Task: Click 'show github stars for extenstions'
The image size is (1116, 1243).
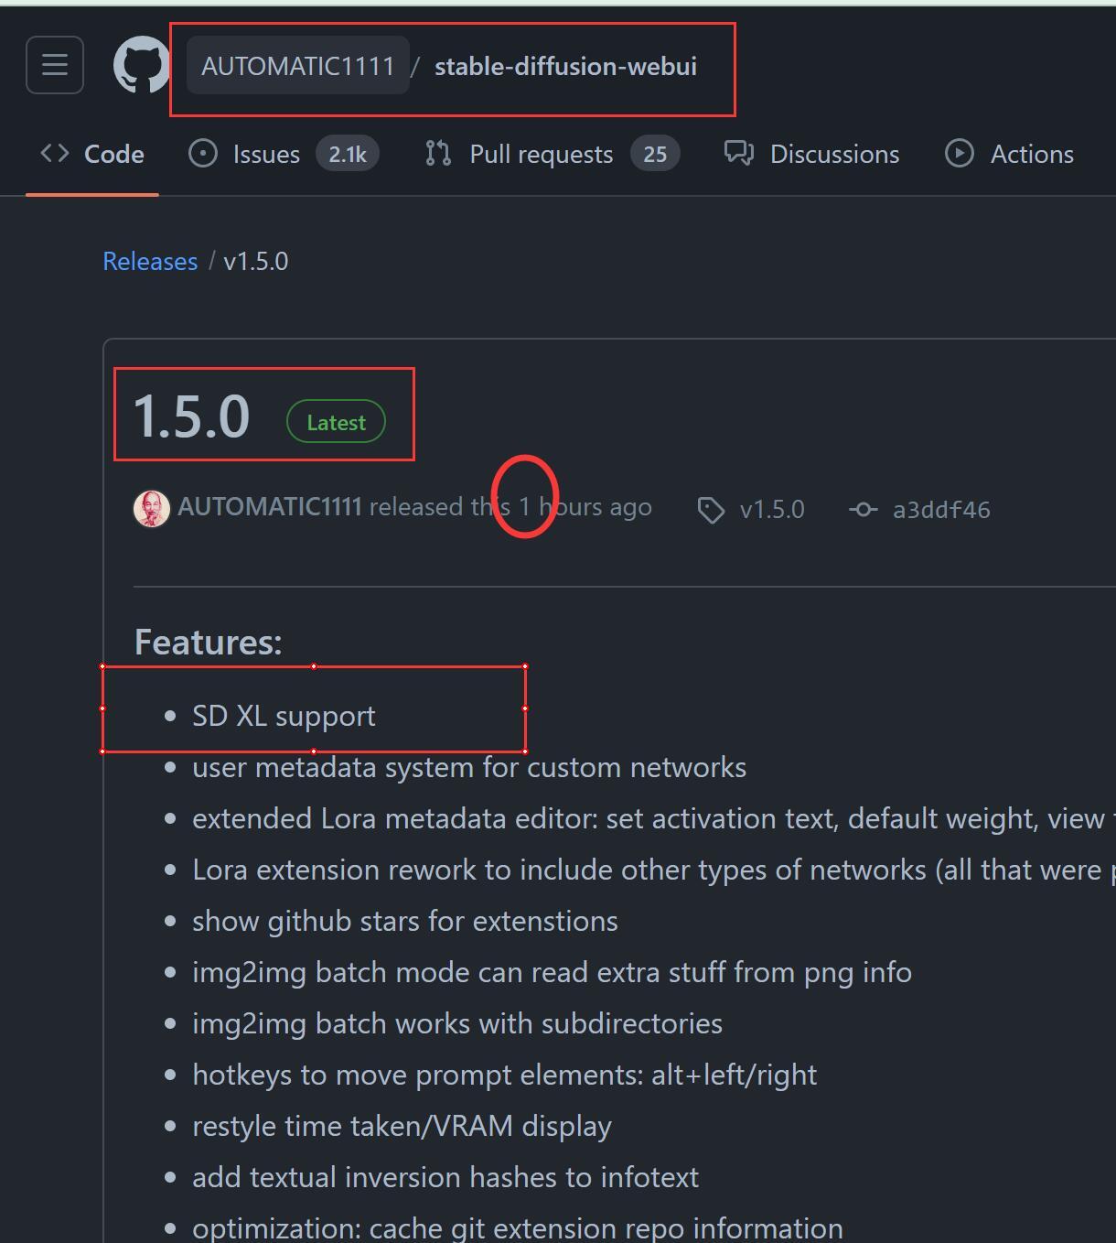Action: [x=405, y=921]
